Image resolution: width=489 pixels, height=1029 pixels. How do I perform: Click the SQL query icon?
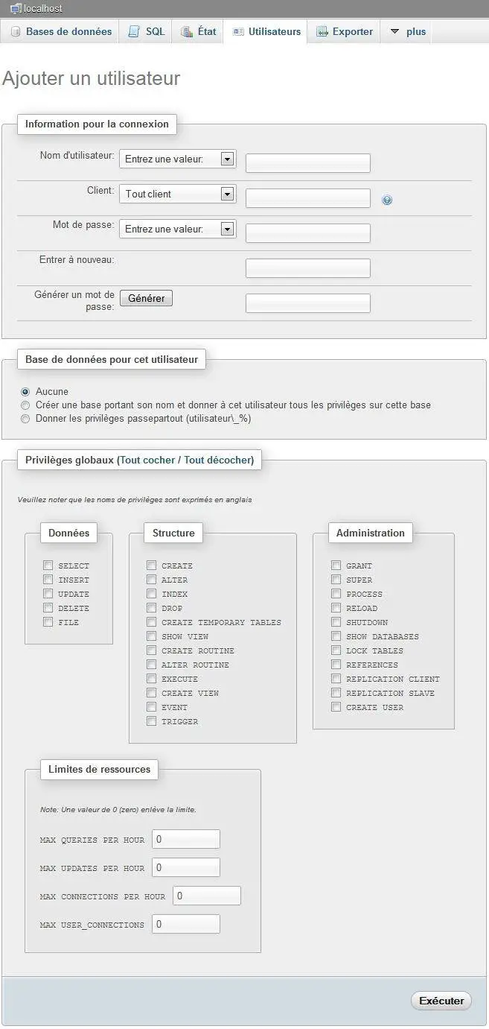[x=134, y=32]
